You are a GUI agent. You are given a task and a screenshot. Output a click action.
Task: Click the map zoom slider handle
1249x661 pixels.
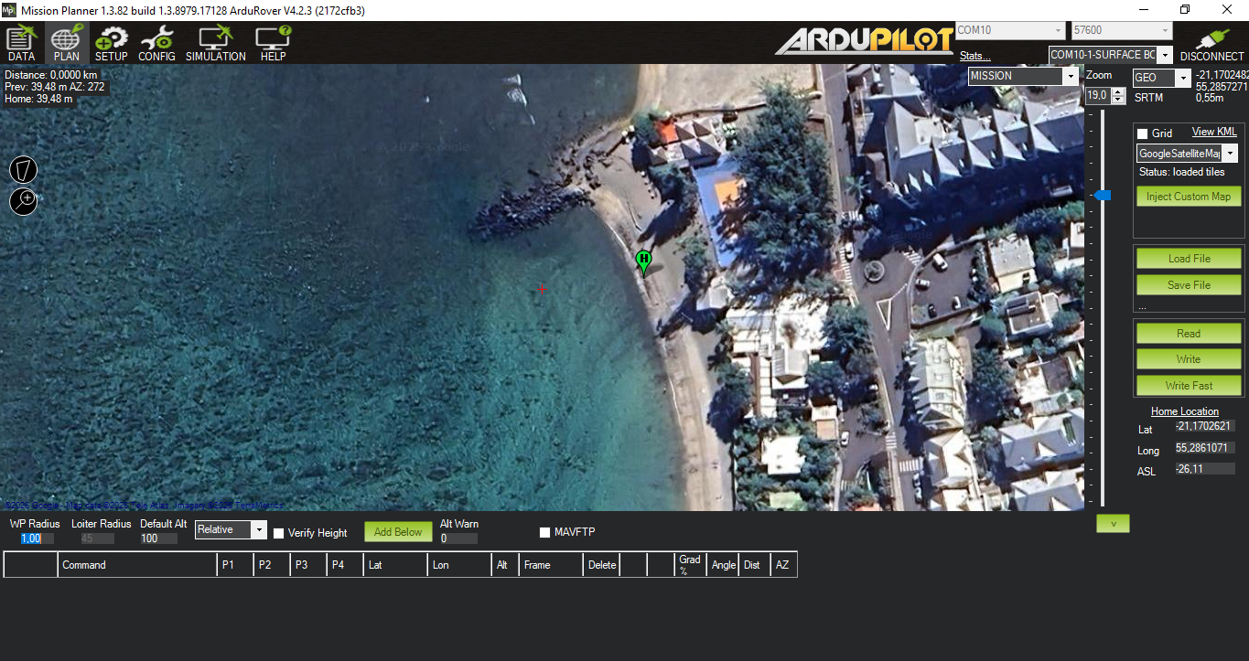(1103, 196)
